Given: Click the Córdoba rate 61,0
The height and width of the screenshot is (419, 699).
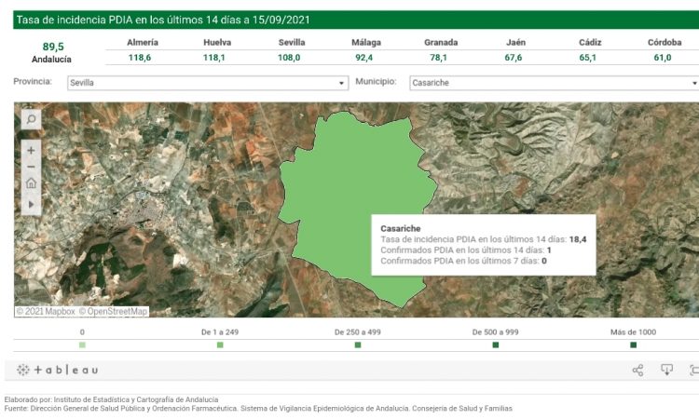Looking at the screenshot, I should pyautogui.click(x=662, y=58).
